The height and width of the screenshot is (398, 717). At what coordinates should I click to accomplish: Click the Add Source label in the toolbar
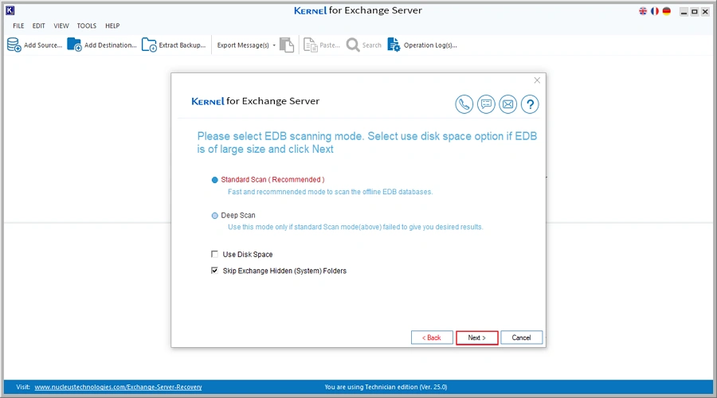42,45
